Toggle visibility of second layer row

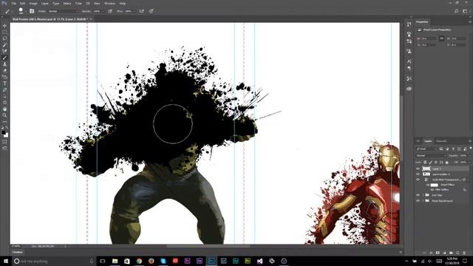point(418,174)
